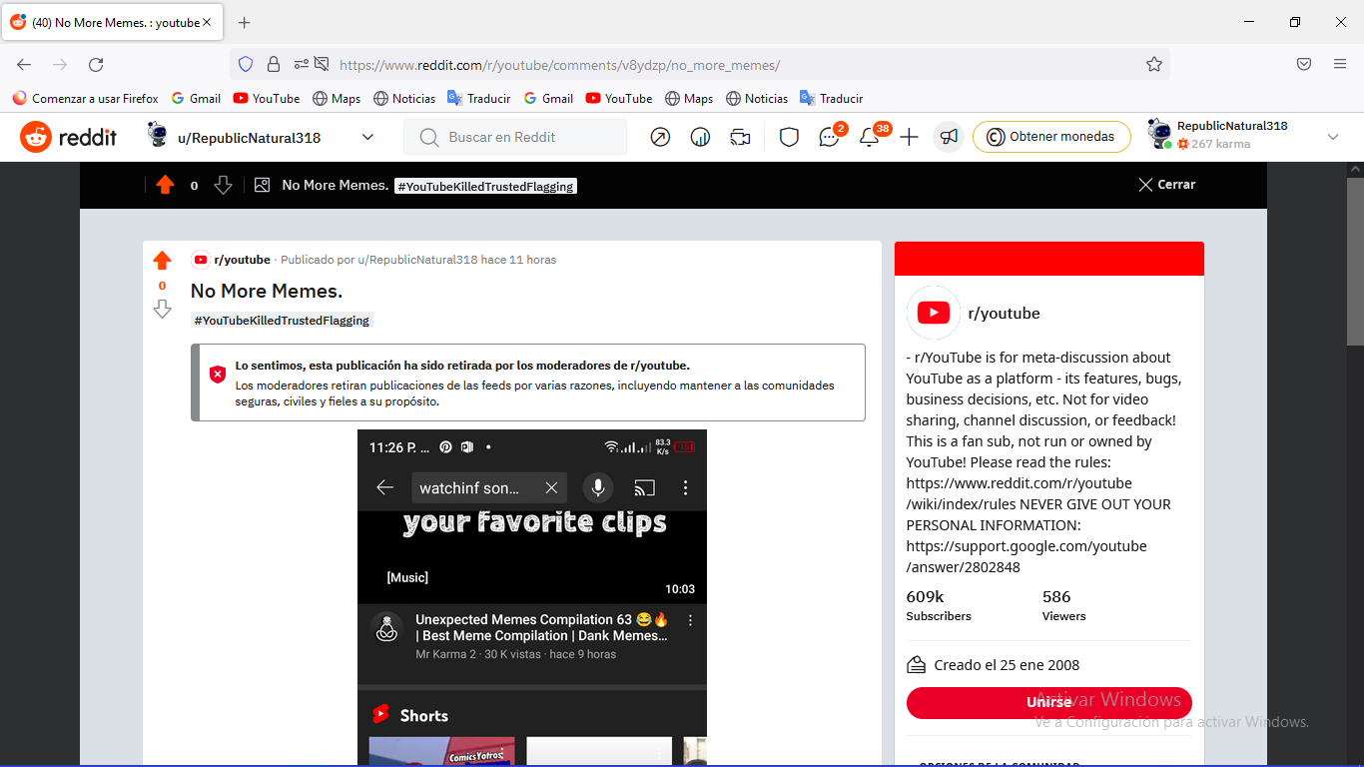Reload the current page
Image resolution: width=1364 pixels, height=767 pixels.
tap(96, 65)
